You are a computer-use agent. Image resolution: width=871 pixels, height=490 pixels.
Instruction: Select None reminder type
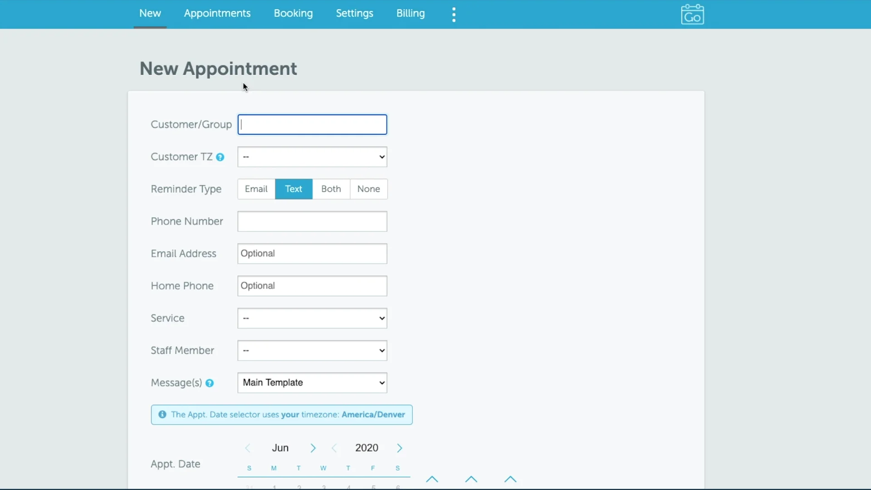click(x=369, y=189)
